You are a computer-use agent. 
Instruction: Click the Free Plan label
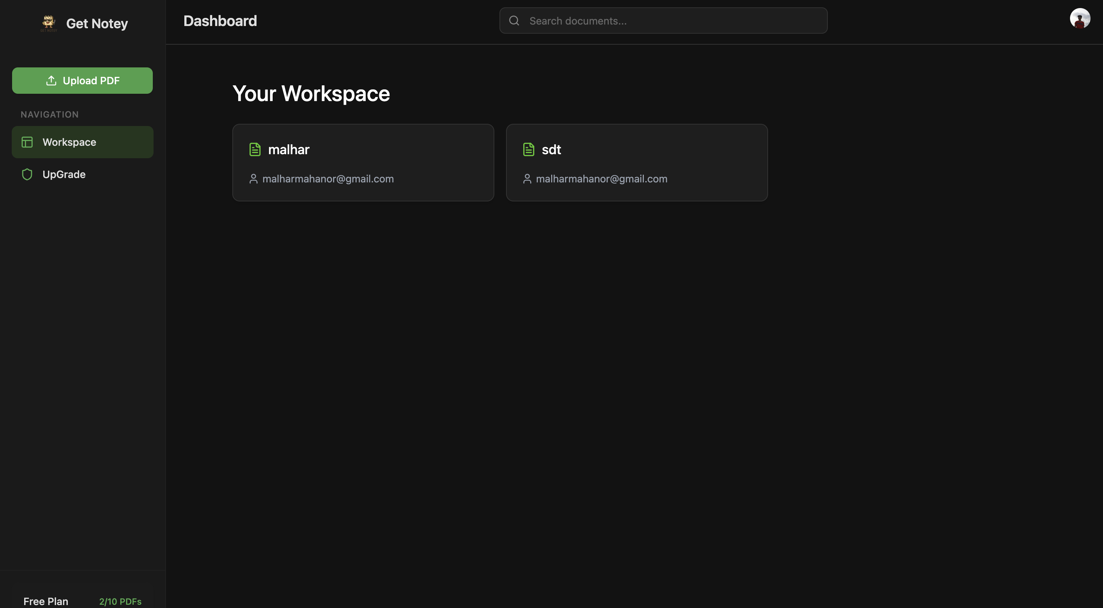[46, 601]
